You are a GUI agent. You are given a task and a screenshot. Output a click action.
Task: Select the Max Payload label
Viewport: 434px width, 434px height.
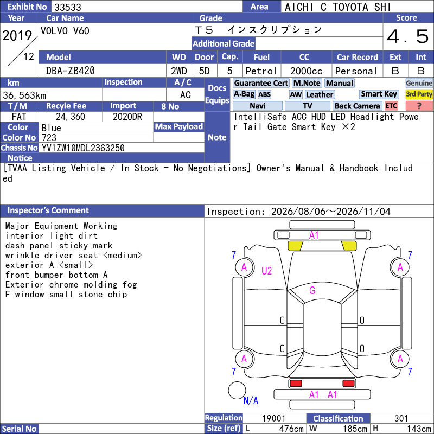point(179,127)
